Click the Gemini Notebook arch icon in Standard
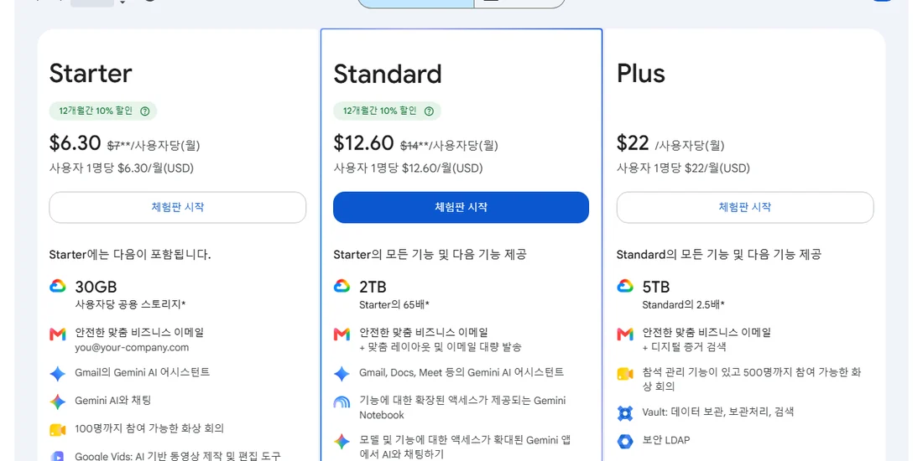The height and width of the screenshot is (461, 923). [342, 402]
